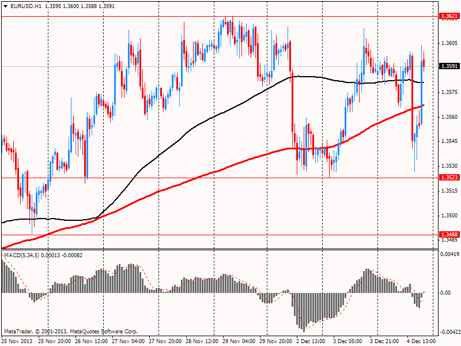Image resolution: width=461 pixels, height=346 pixels.
Task: Click the -0.00422 MACD scale value
Action: click(x=450, y=332)
